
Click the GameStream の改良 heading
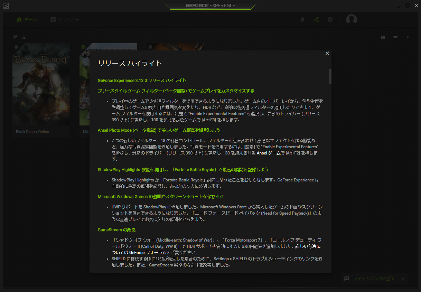[117, 230]
